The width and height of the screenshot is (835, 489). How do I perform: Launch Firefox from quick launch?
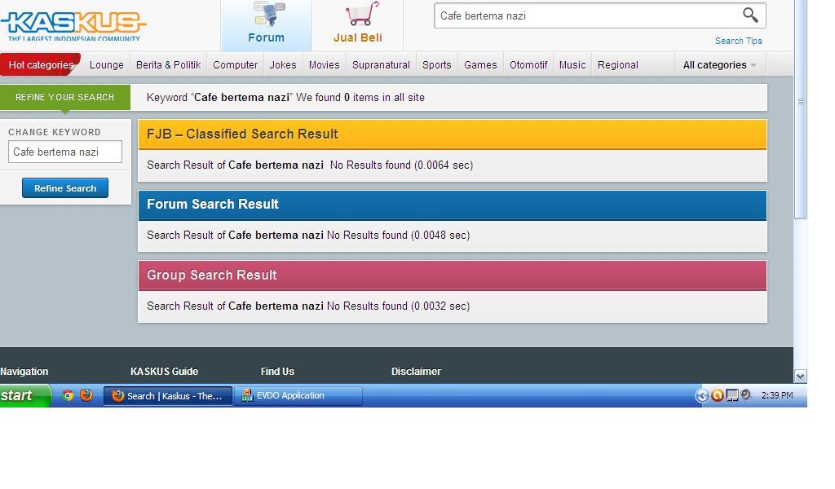tap(86, 395)
